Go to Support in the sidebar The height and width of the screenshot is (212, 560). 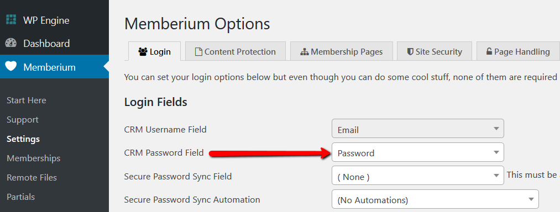[x=23, y=120]
